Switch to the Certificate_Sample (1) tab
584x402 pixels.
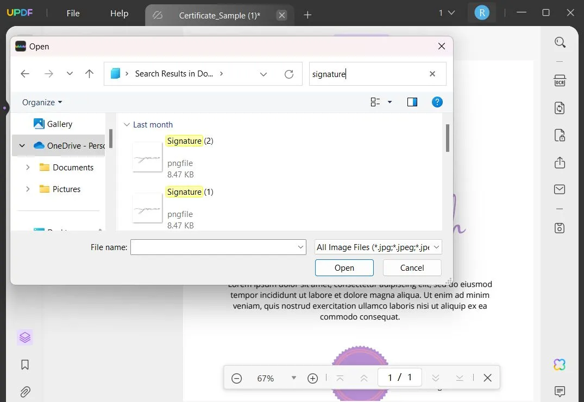220,15
